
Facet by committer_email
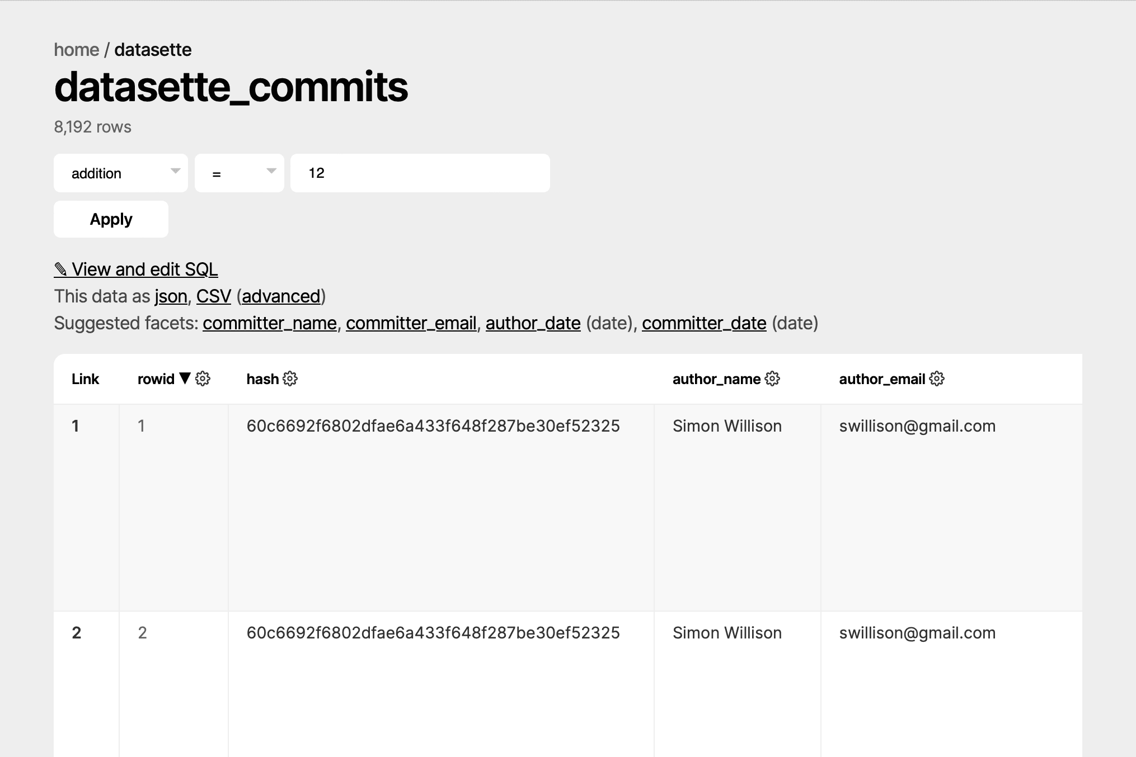(x=412, y=323)
